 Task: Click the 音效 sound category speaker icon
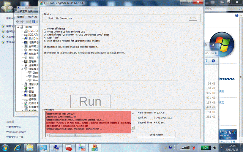pyautogui.click(x=26, y=57)
